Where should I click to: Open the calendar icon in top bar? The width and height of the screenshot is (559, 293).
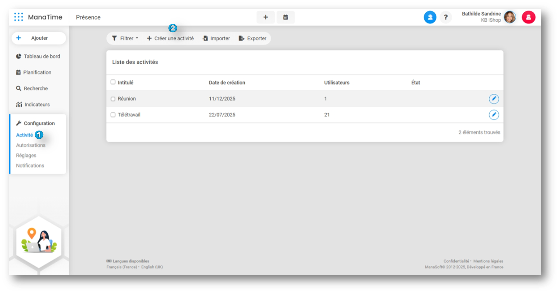click(x=285, y=17)
